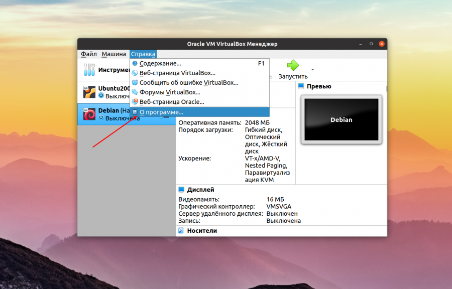Image resolution: width=452 pixels, height=289 pixels.
Task: Open the Дисплей section heading
Action: pos(200,190)
